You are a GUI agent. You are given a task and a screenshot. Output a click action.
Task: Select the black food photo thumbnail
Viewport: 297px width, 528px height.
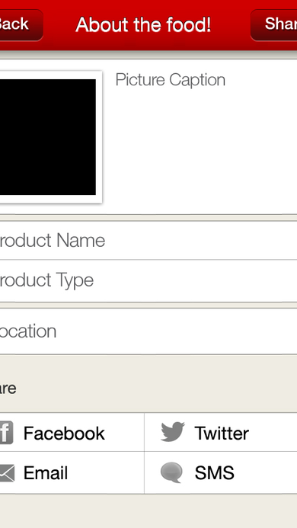tap(47, 137)
